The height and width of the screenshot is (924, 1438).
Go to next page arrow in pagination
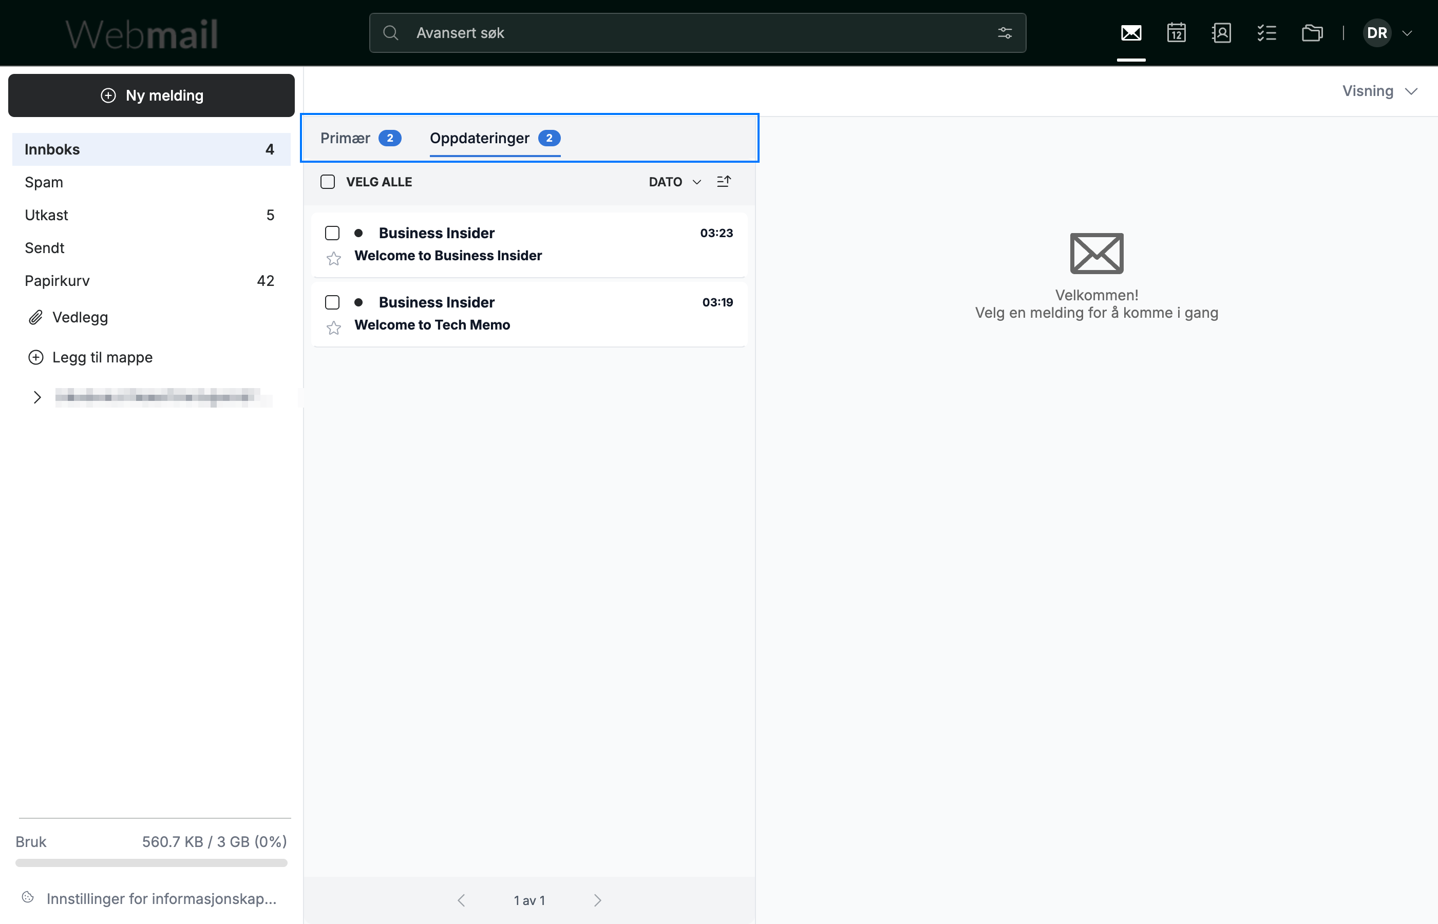[x=597, y=900]
